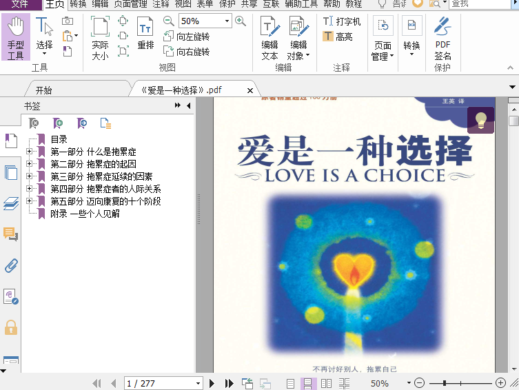The height and width of the screenshot is (390, 519).
Task: Click the set bookmark destination icon
Action: click(82, 123)
